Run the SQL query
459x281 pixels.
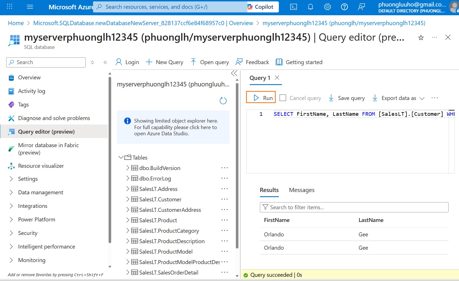261,98
